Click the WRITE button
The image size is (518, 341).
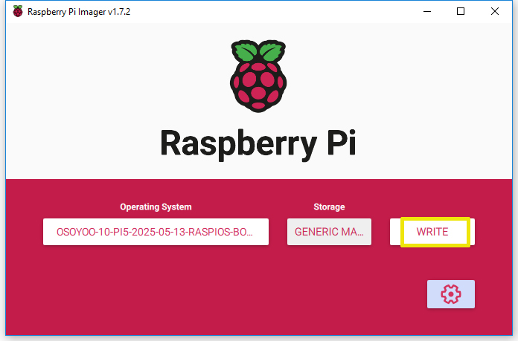point(432,232)
